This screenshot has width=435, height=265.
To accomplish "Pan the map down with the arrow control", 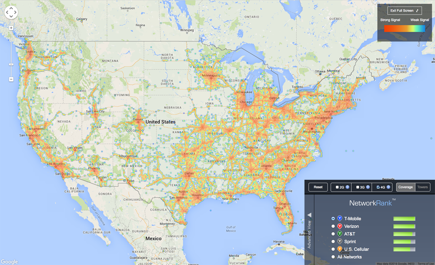I will 11,16.
